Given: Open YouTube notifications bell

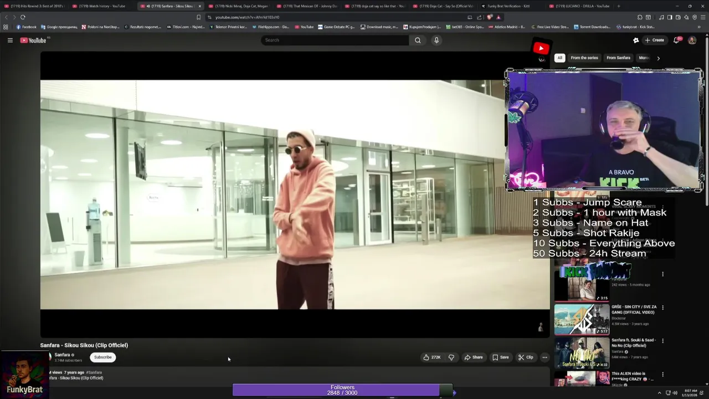Looking at the screenshot, I should tap(676, 40).
